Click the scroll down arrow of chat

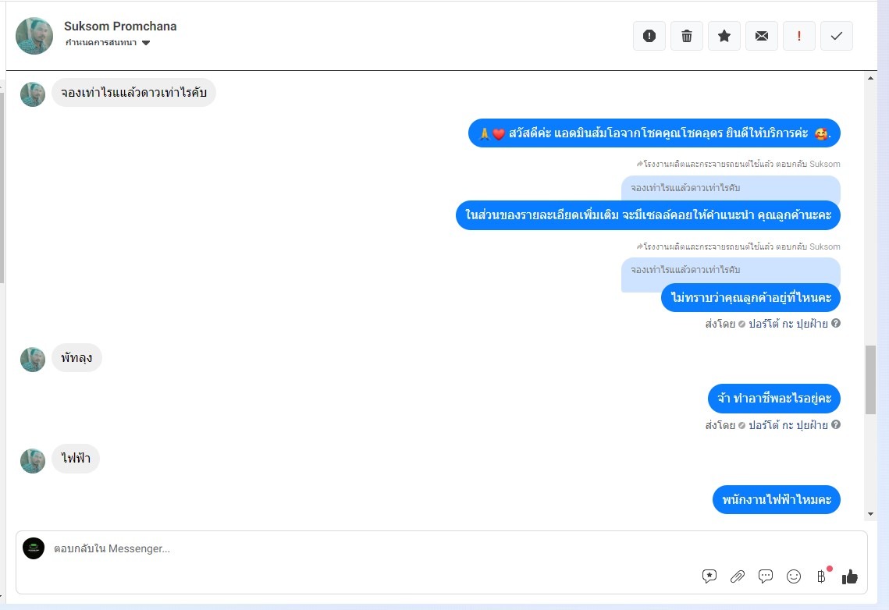click(x=870, y=514)
